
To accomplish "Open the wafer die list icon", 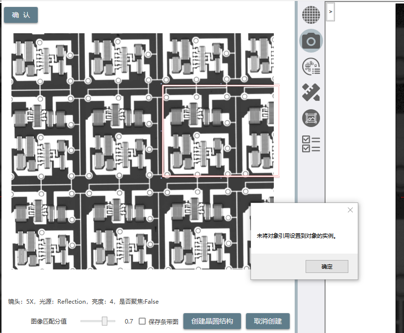I will (311, 67).
